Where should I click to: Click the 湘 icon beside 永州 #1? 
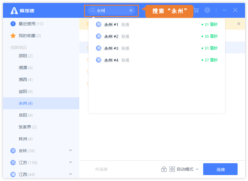(99, 24)
